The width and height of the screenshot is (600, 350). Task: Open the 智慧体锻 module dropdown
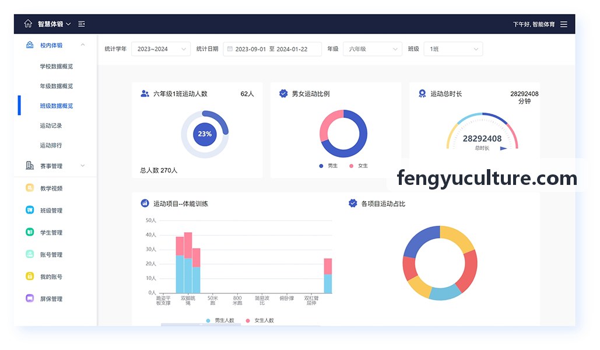(x=54, y=24)
